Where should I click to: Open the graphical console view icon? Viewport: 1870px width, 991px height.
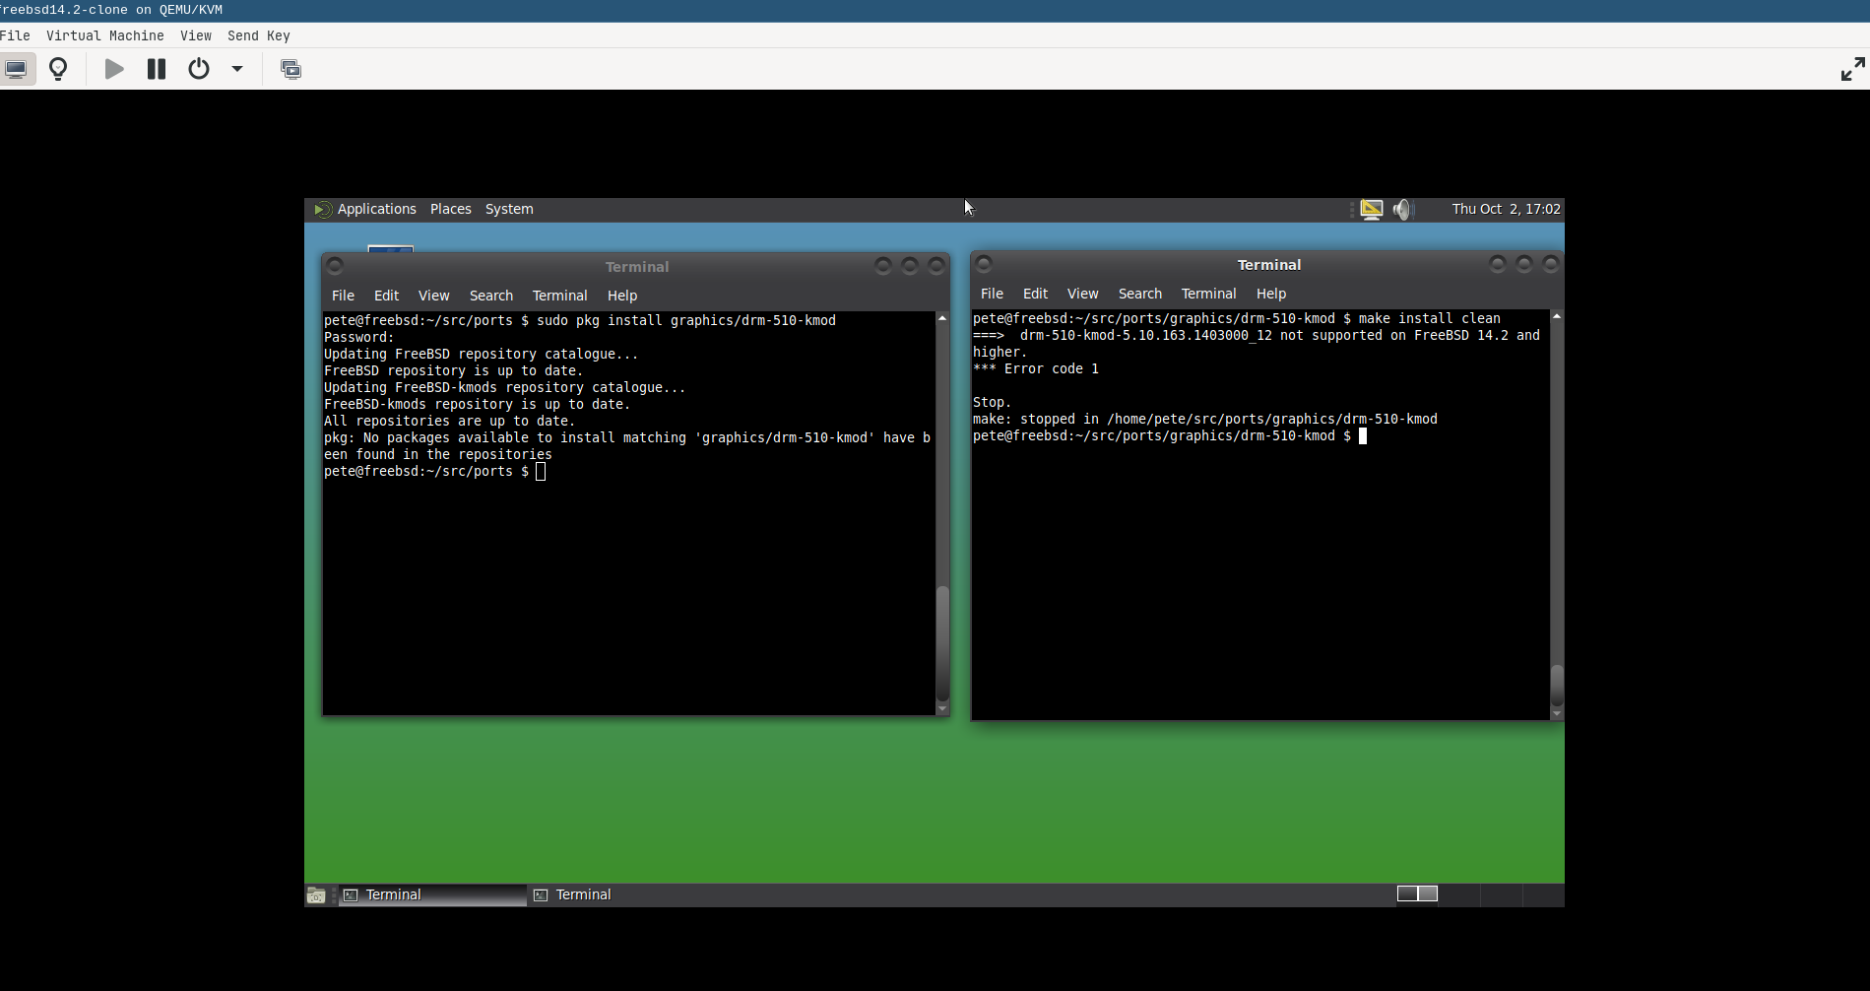[x=17, y=69]
